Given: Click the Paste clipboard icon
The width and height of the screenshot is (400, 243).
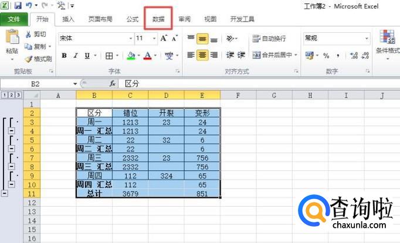Looking at the screenshot, I should [x=12, y=37].
